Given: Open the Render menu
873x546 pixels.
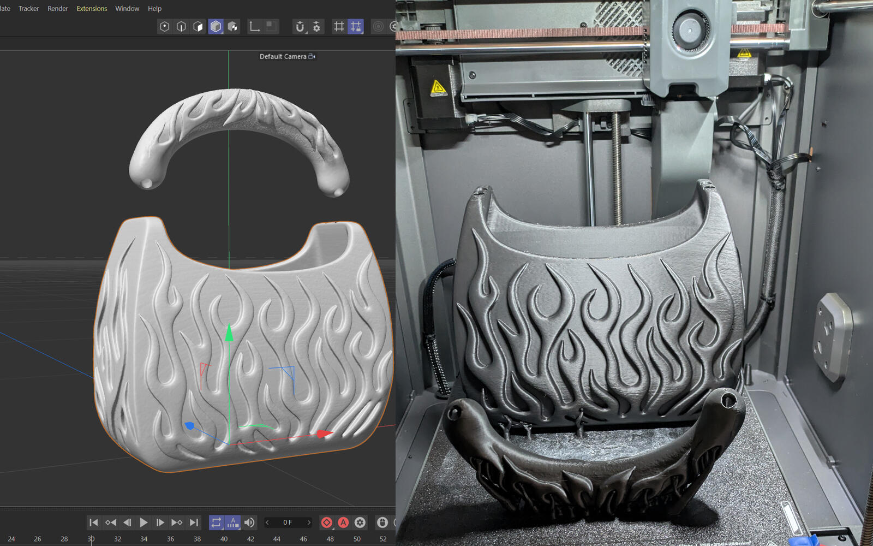Looking at the screenshot, I should [58, 9].
